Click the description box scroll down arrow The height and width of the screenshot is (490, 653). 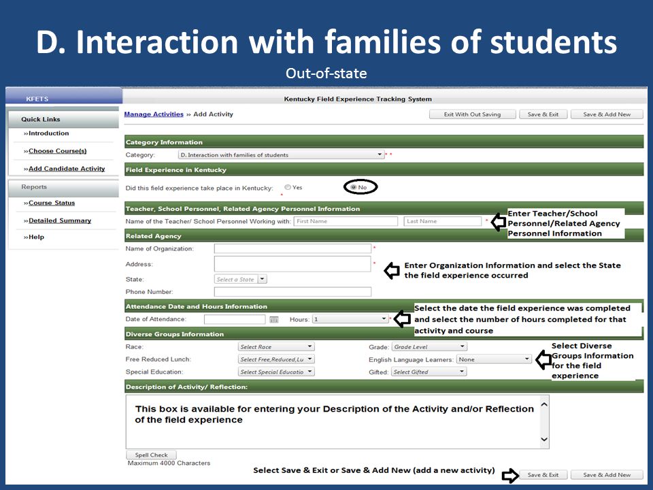click(544, 439)
